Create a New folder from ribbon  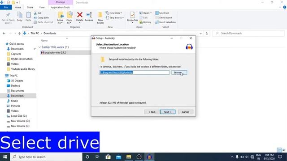point(100,18)
